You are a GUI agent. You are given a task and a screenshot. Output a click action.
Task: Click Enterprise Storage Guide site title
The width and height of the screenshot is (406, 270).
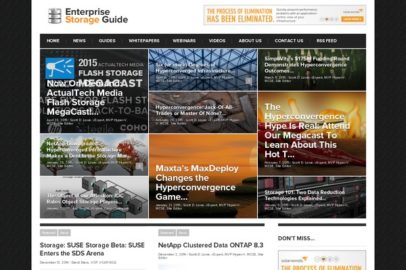coord(96,16)
